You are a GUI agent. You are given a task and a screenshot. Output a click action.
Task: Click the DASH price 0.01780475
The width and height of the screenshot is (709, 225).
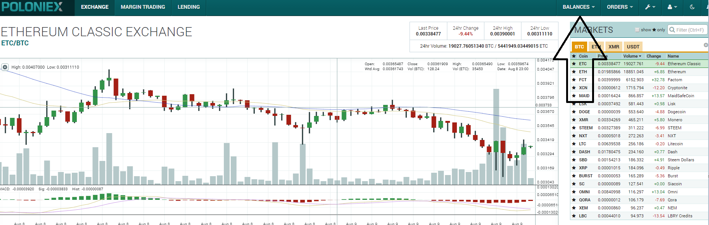609,152
